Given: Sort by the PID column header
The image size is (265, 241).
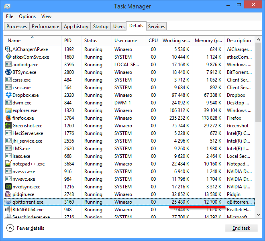Looking at the screenshot, I should coord(71,41).
